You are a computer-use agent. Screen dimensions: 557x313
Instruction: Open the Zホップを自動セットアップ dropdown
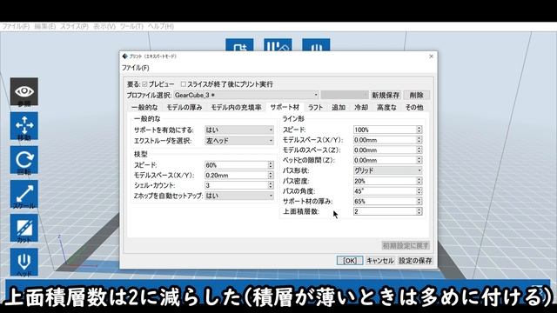(x=239, y=196)
